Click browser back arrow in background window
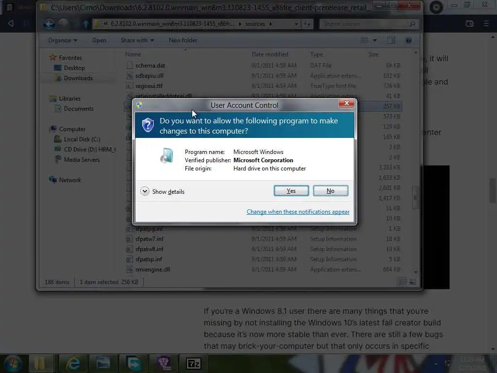 11,23
